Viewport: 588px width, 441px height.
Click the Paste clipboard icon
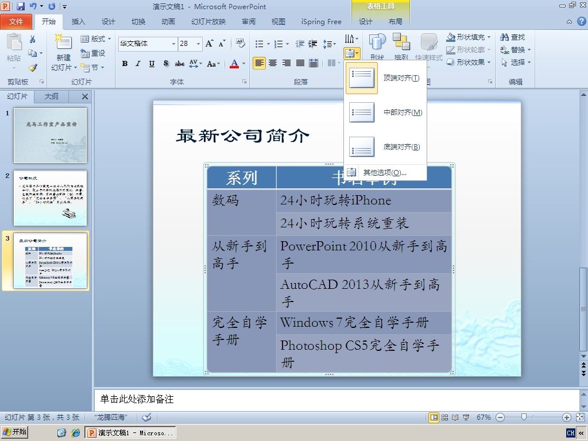coord(14,42)
